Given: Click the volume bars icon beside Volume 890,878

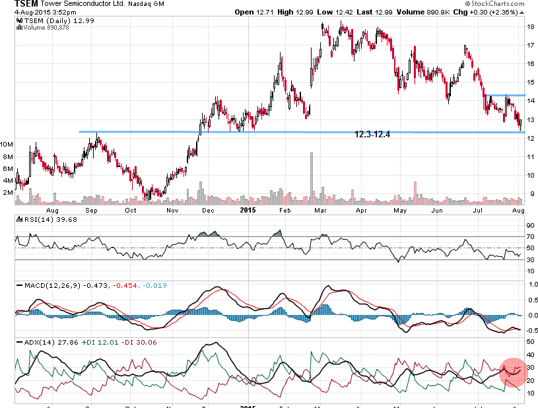Looking at the screenshot, I should coord(20,28).
